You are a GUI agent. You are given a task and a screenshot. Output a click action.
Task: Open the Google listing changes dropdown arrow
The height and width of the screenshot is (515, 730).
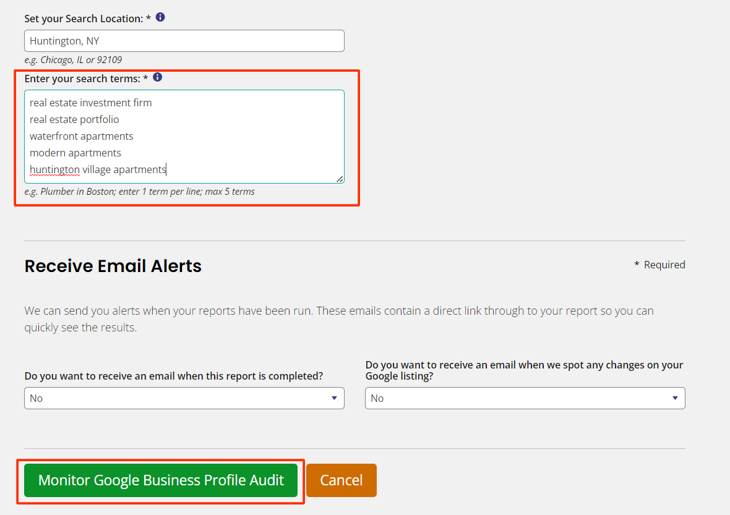pos(674,398)
